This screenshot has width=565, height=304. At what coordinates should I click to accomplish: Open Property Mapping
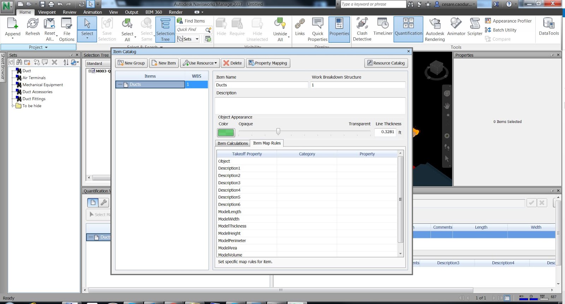tap(268, 63)
